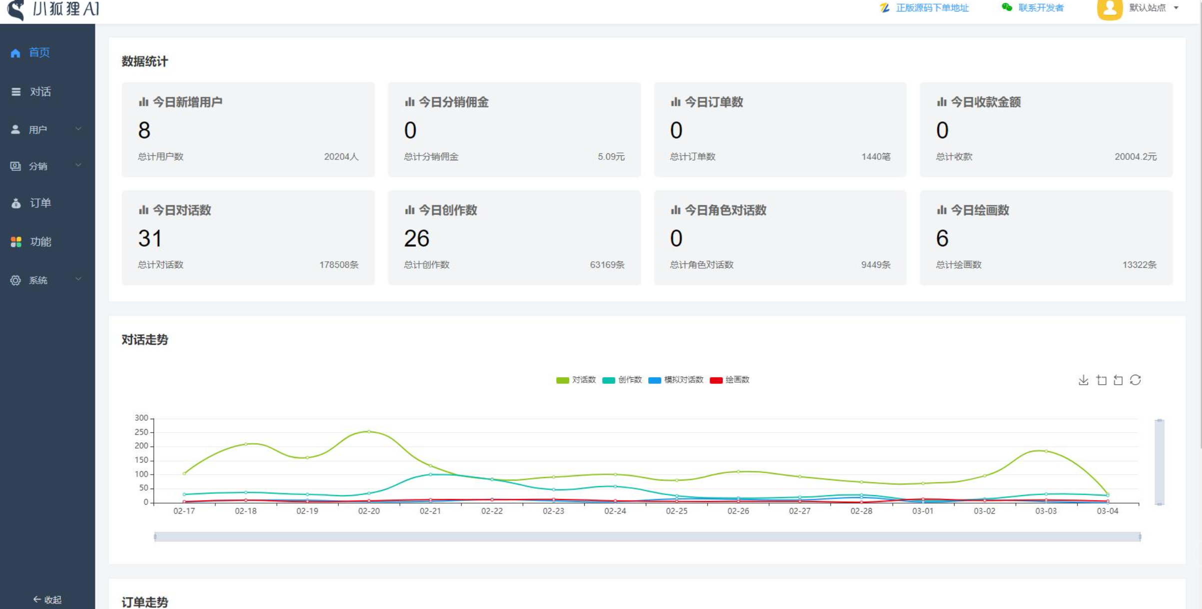Click the chart zoom reset icon
Screen dimensions: 1202x609
[x=1118, y=380]
